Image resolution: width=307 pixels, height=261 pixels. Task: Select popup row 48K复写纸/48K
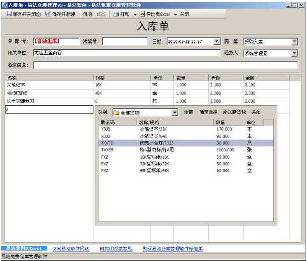tap(186, 171)
